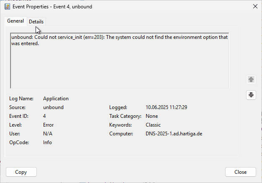Click the Keywords value 'Classic'
This screenshot has height=183, width=262.
153,125
